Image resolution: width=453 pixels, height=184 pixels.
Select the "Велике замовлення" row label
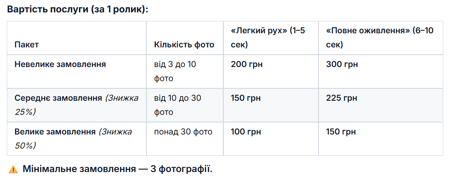(55, 132)
